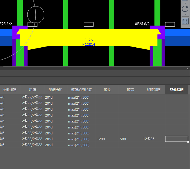Click the 6C25 label on the yellow beam
The image size is (190, 169).
[x=89, y=40]
